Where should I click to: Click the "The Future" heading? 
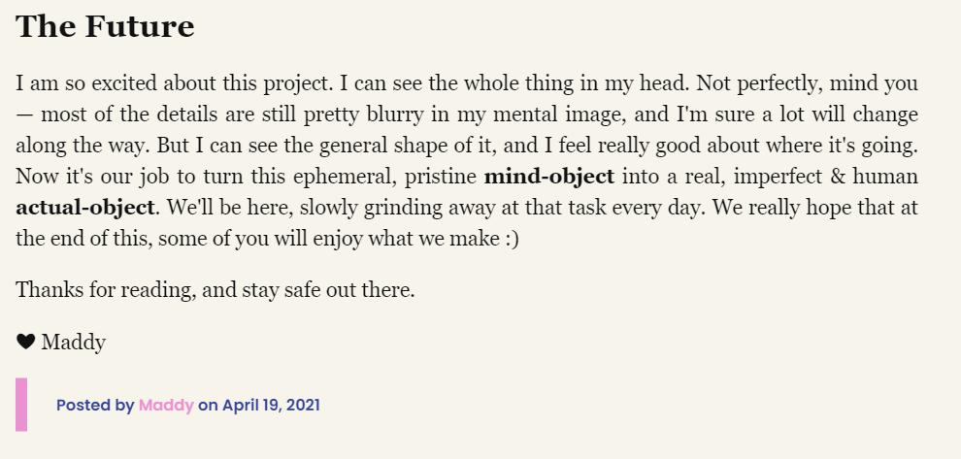tap(105, 26)
